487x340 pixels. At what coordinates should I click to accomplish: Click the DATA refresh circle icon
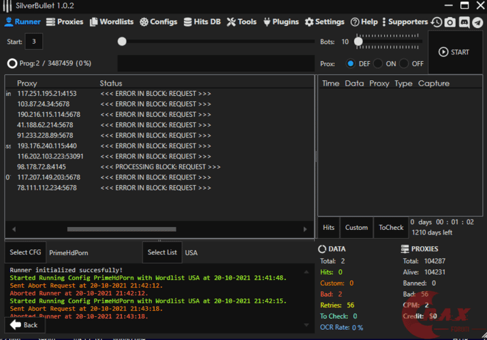pos(322,249)
